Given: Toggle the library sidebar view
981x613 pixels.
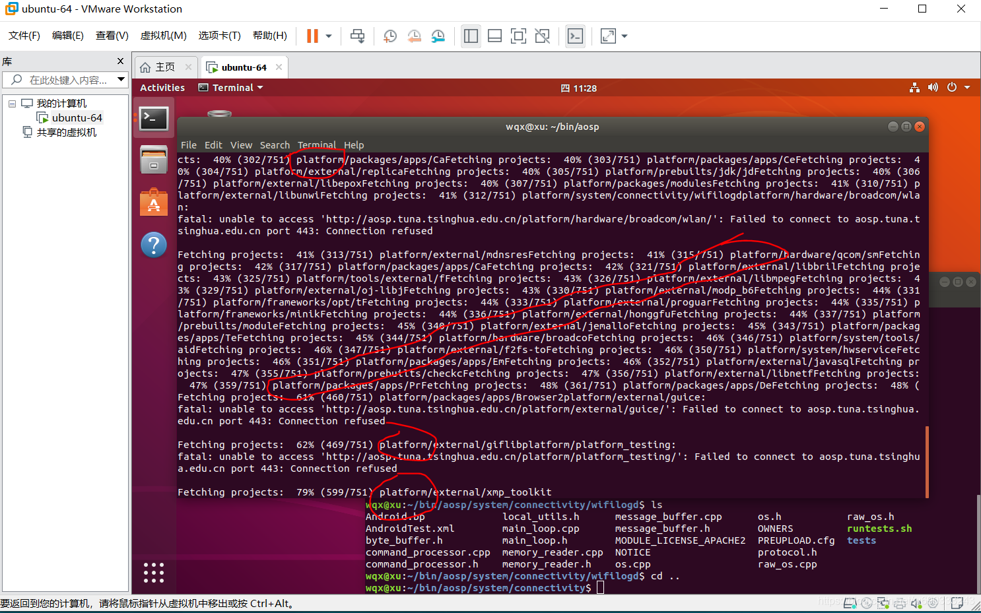Looking at the screenshot, I should pos(471,36).
